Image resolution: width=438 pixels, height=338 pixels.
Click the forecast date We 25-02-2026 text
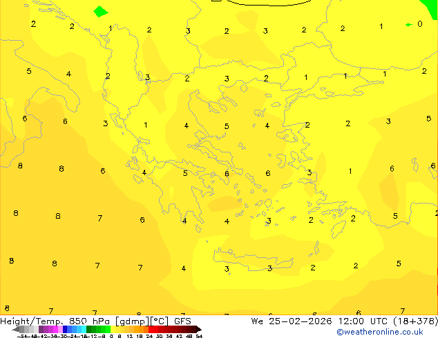coord(292,321)
